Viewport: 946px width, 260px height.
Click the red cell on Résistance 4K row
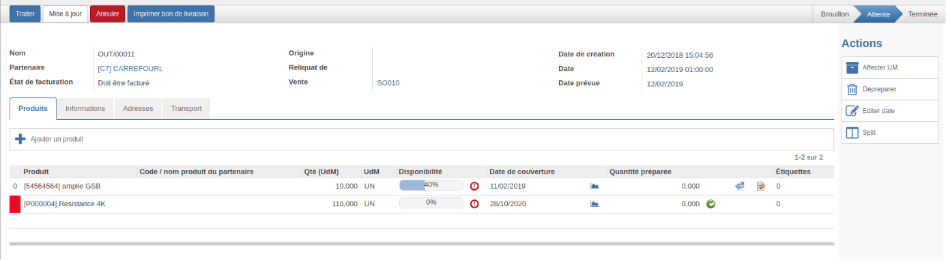15,204
